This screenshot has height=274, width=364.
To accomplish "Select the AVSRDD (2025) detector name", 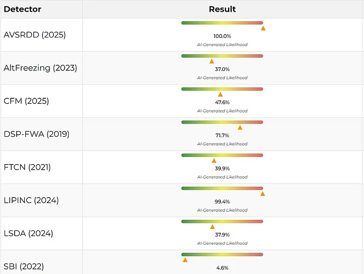I will (34, 35).
